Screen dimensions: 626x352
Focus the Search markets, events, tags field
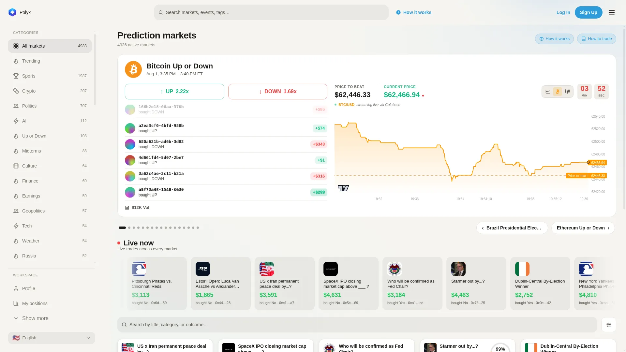pos(271,12)
